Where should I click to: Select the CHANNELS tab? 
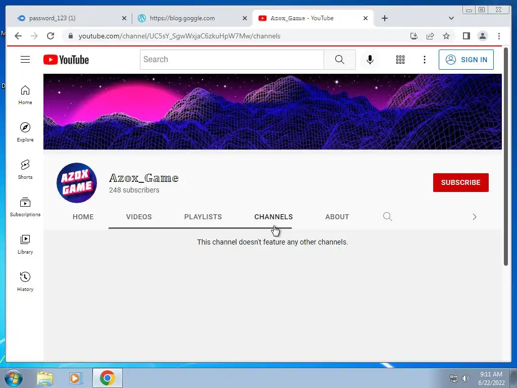click(273, 217)
